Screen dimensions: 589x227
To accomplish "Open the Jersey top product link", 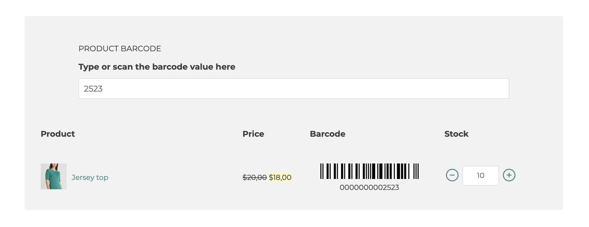I will tap(90, 177).
